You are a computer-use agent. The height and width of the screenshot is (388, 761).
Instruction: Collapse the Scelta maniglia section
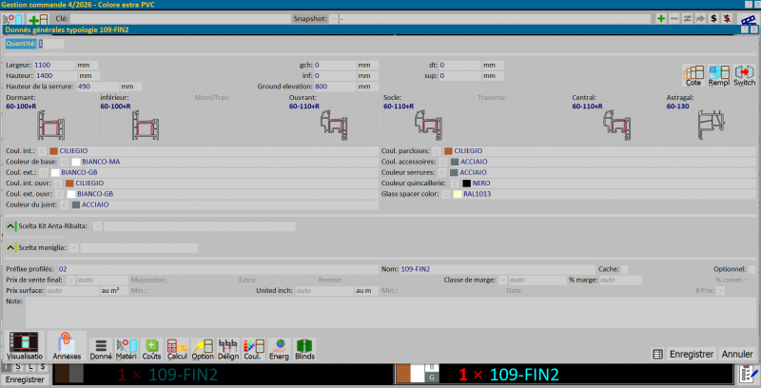point(10,248)
